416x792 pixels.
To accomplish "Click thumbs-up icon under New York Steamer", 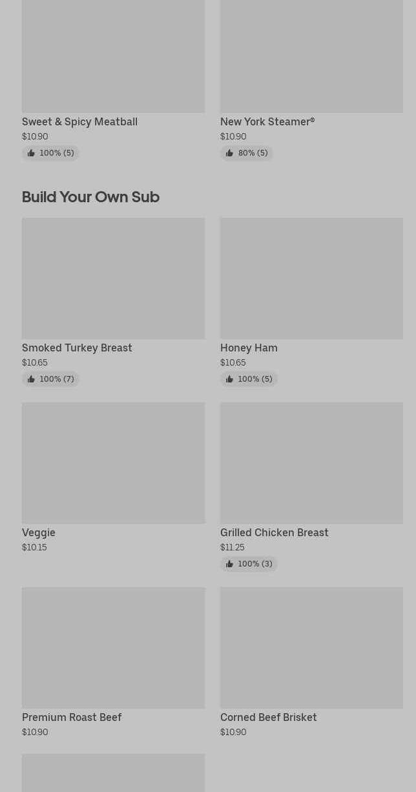I will pos(229,153).
